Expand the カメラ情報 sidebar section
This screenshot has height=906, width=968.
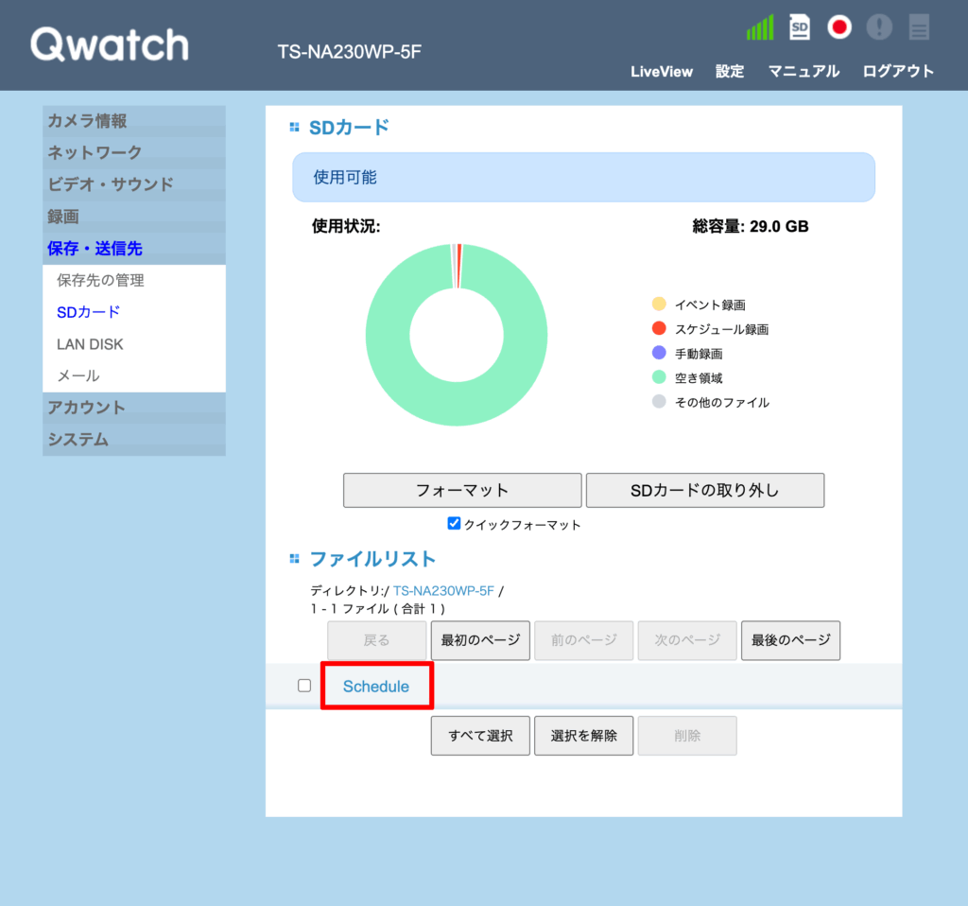[x=87, y=121]
